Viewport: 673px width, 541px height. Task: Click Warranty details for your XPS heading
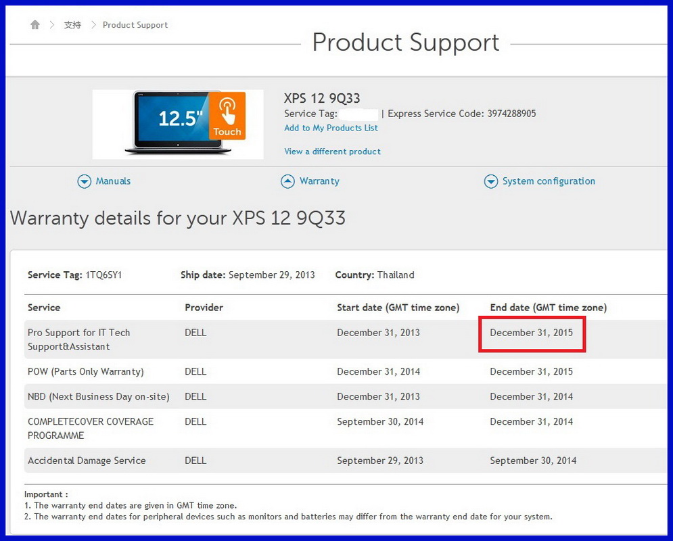pyautogui.click(x=178, y=218)
